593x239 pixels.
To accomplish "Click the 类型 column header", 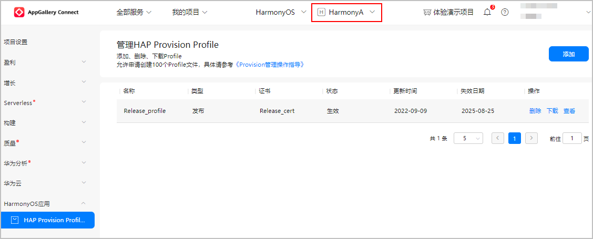I will tap(198, 91).
